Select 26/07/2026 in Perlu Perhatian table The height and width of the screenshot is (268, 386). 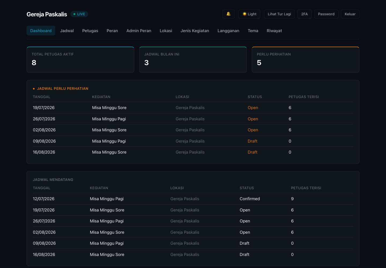[x=44, y=119]
